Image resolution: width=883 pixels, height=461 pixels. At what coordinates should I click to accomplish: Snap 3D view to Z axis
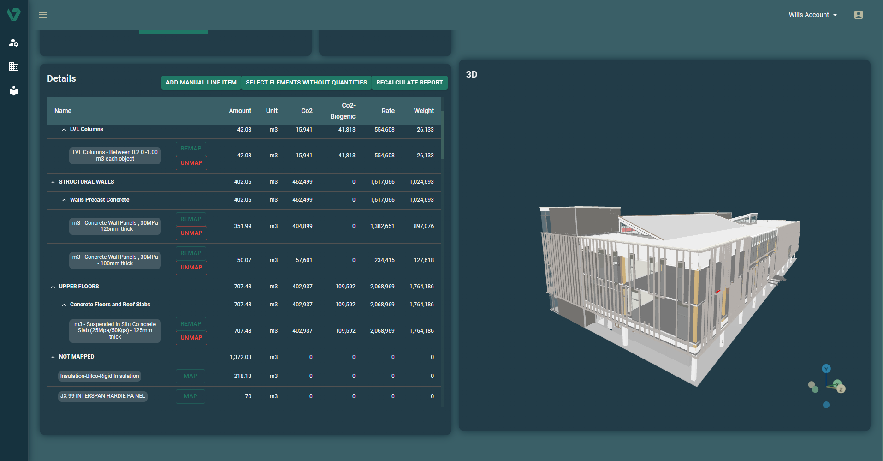841,389
